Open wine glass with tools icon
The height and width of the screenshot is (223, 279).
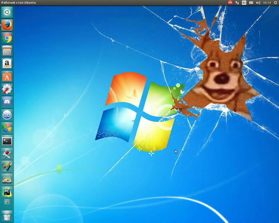click(7, 153)
